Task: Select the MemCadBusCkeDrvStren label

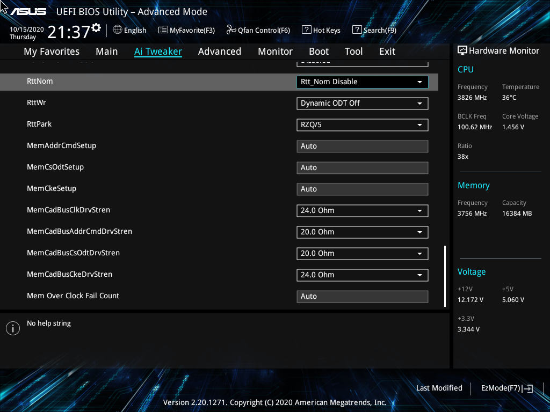Action: click(x=69, y=274)
